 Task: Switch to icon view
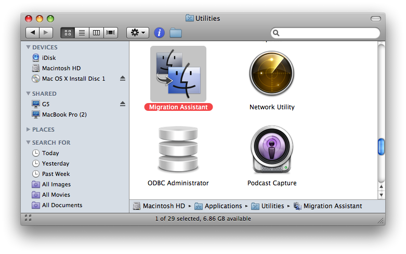coord(68,33)
